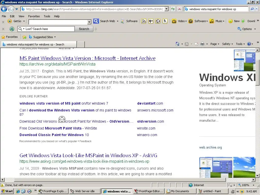This screenshot has width=260, height=195.
Task: Click the Search button beside Lost box
Action: (84, 29)
